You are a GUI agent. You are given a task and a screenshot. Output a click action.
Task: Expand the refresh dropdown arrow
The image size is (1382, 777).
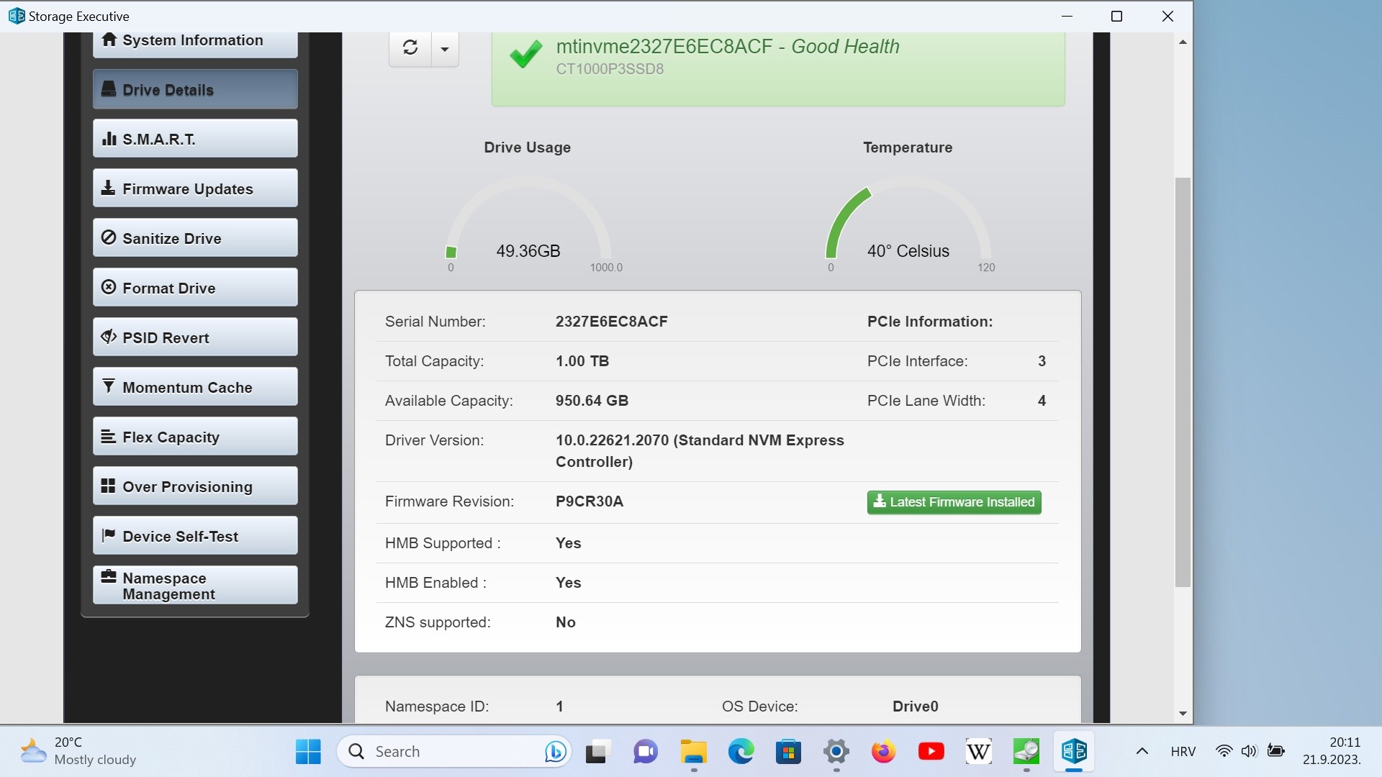point(445,49)
